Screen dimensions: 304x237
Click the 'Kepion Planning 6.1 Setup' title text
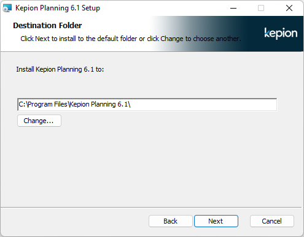click(x=58, y=8)
